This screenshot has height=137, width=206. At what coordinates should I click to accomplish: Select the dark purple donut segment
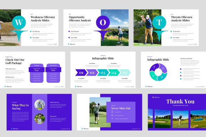tap(154, 67)
